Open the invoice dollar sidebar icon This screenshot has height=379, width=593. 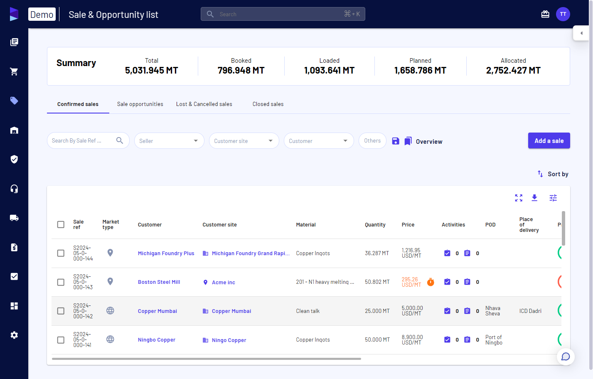point(14,247)
